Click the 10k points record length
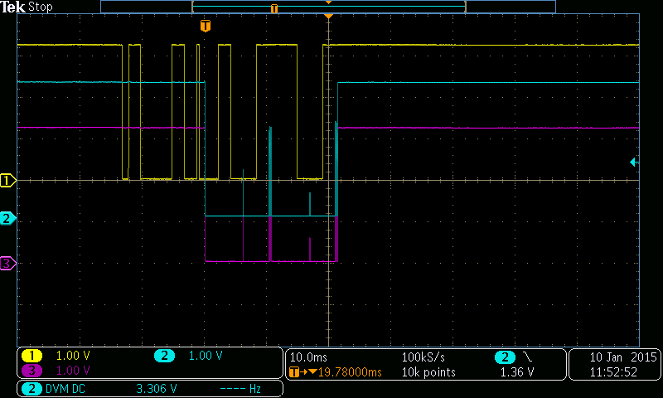This screenshot has height=398, width=663. 428,372
